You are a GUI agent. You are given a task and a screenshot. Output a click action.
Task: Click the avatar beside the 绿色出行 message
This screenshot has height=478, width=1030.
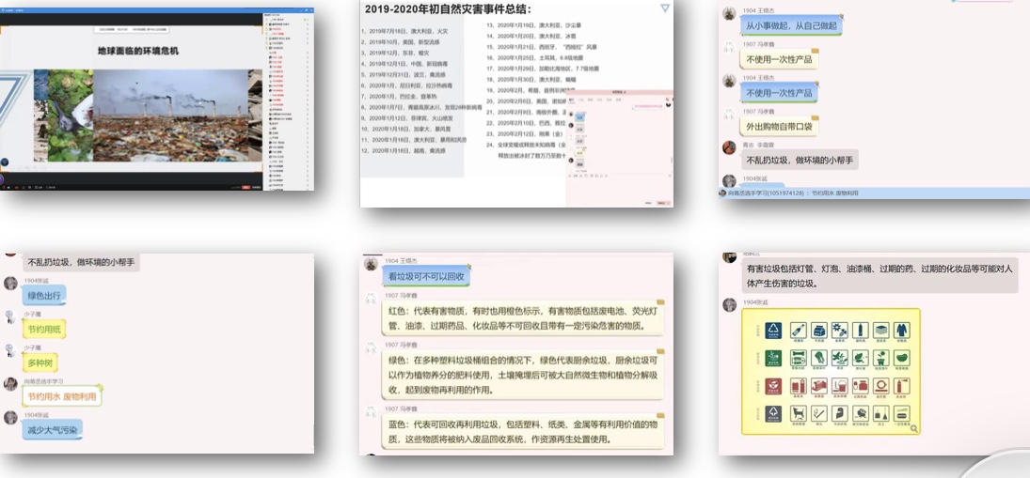[10, 283]
